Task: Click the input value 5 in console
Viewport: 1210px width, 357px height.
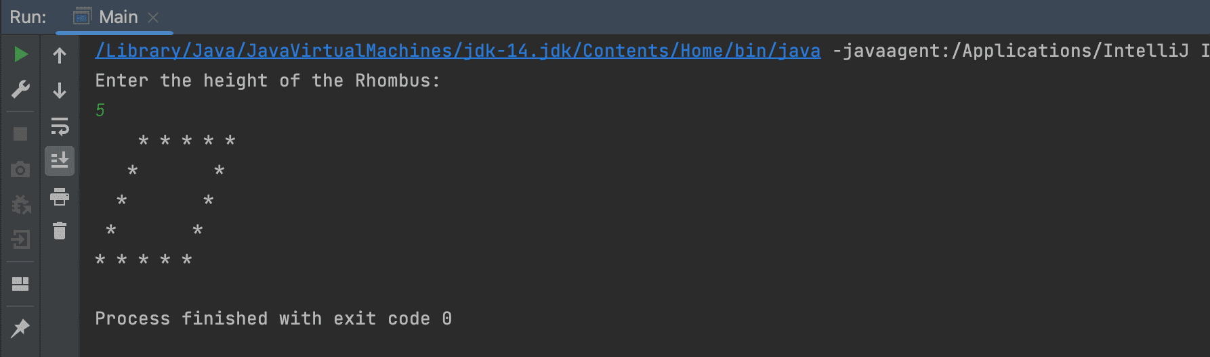Action: (x=100, y=110)
